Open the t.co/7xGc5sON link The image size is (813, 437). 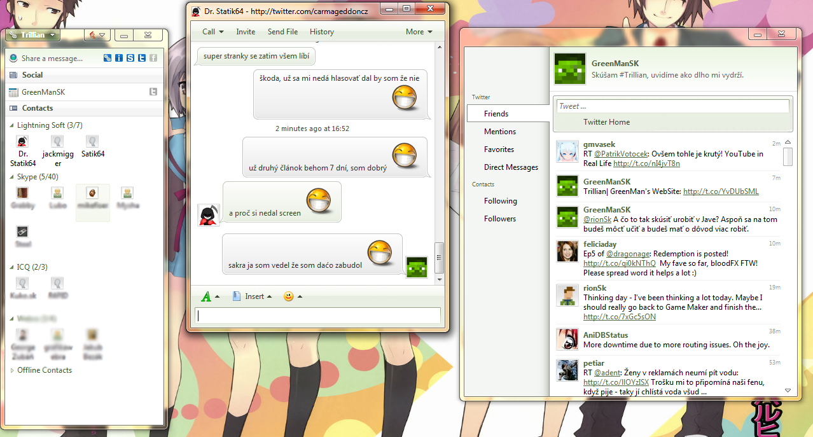click(620, 317)
